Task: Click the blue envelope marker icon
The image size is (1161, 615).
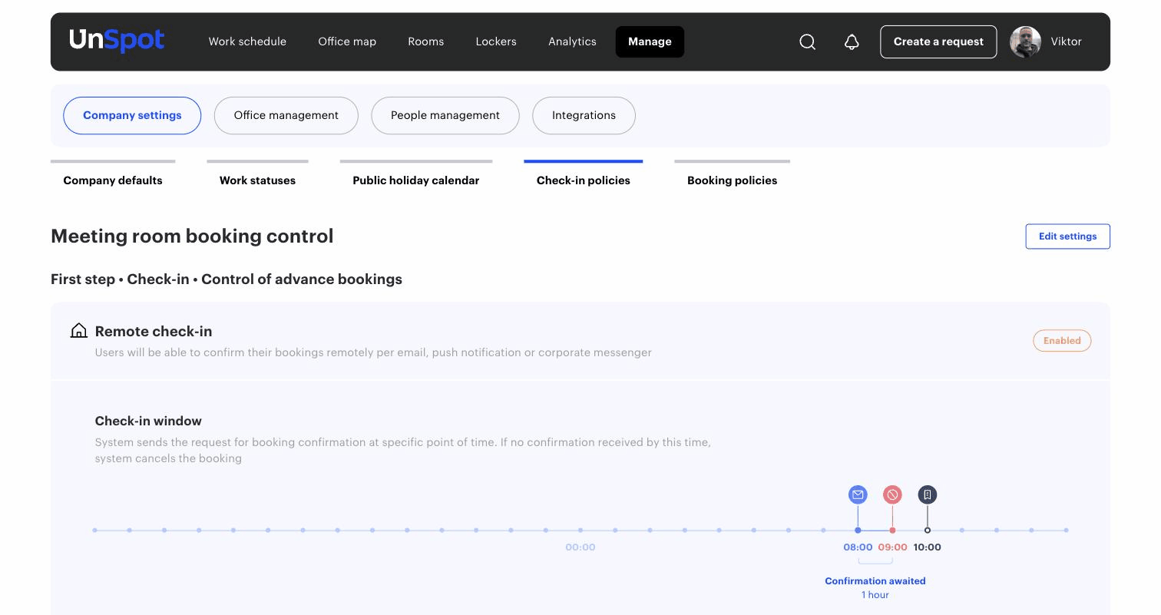Action: click(x=858, y=494)
